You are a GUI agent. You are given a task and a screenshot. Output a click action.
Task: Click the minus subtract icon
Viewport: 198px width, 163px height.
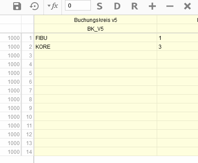click(170, 6)
